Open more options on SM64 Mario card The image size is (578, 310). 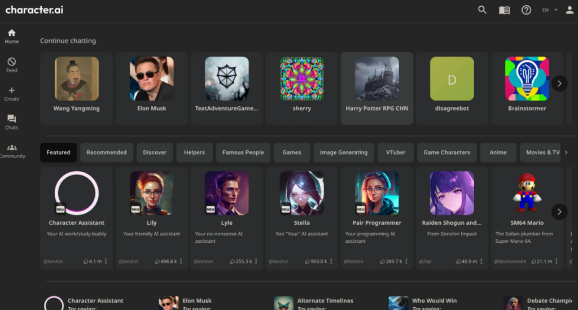coord(557,261)
